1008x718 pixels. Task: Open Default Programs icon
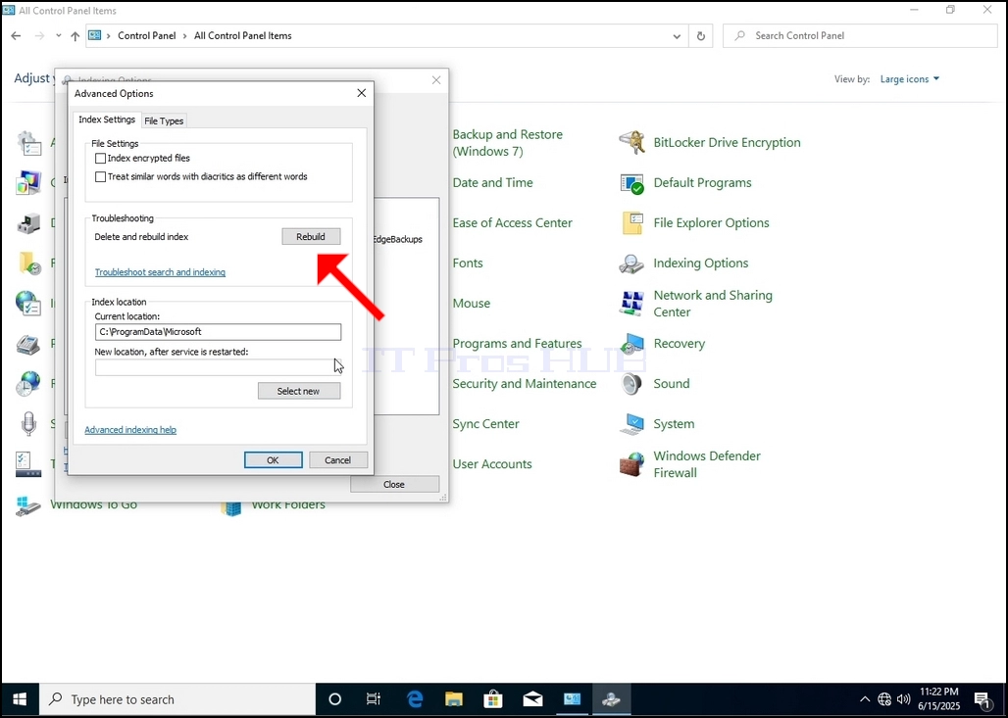[631, 183]
